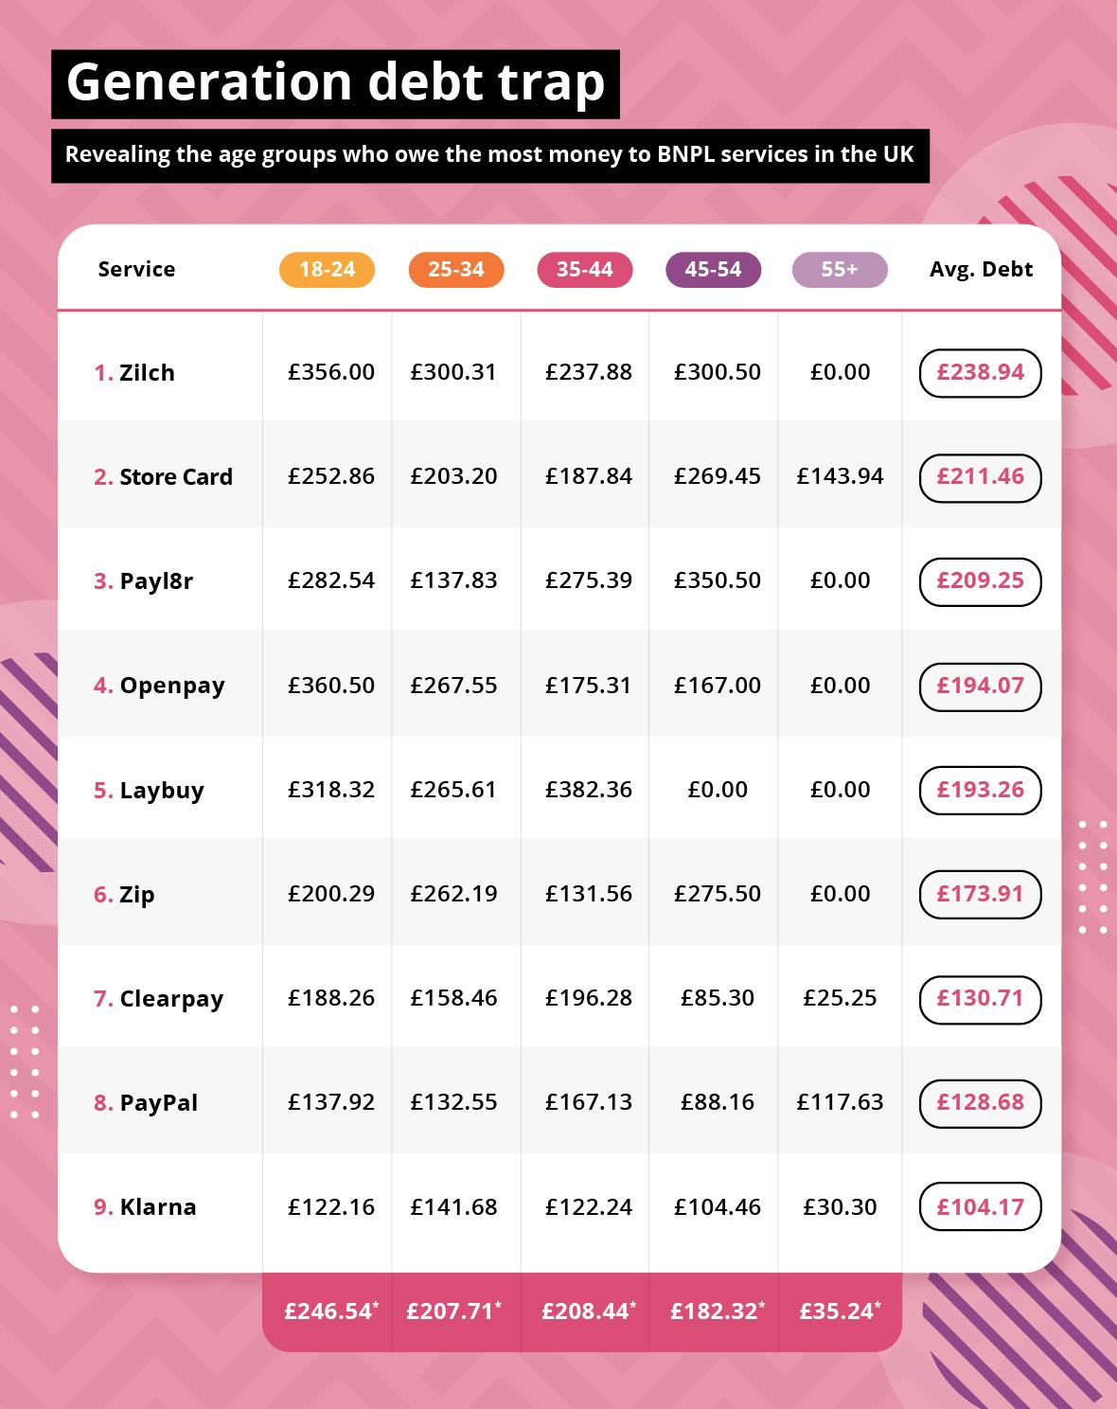Screen dimensions: 1117x1409
Task: Click the 18-24 age group pill
Action: (x=327, y=270)
